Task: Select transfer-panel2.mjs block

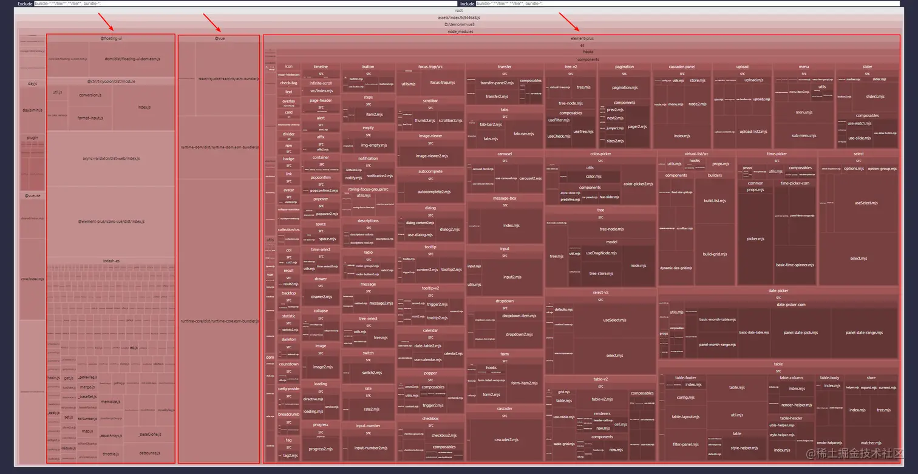Action: tap(497, 83)
